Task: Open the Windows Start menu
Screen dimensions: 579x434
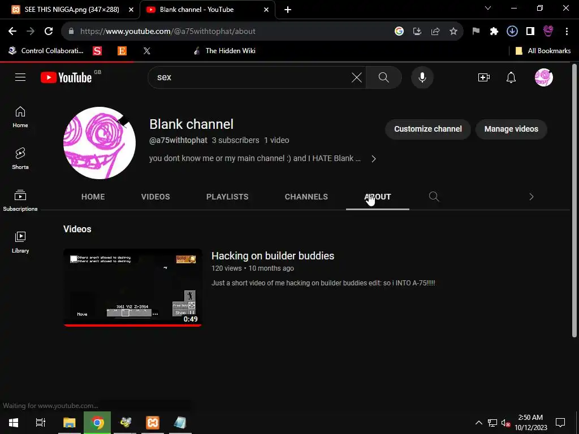Action: 14,423
